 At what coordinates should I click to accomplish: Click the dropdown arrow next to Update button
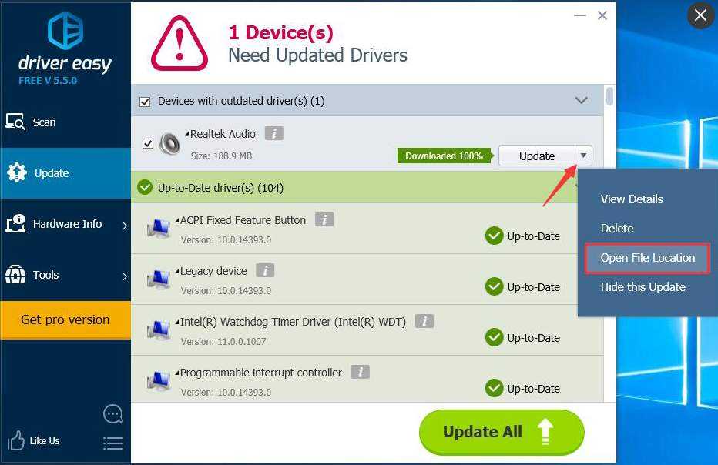coord(583,156)
